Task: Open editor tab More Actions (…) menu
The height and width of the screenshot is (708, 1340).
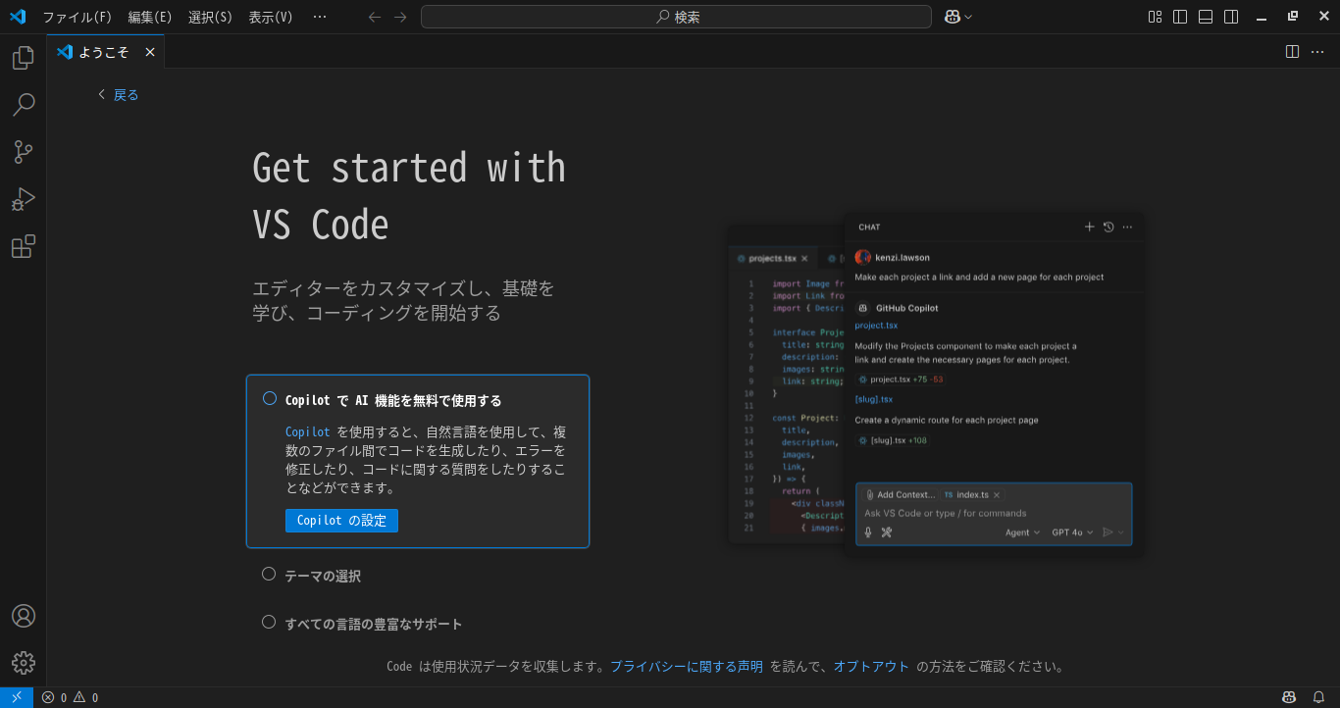Action: (x=1317, y=52)
